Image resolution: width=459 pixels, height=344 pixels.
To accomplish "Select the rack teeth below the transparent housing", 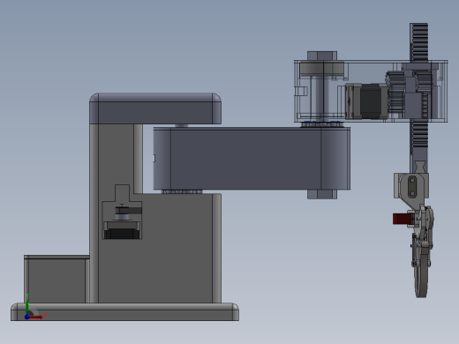I will [x=418, y=135].
